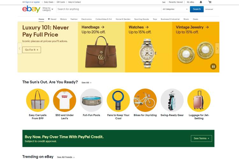
Task: Go to previous banner slide arrow
Action: tap(20, 48)
